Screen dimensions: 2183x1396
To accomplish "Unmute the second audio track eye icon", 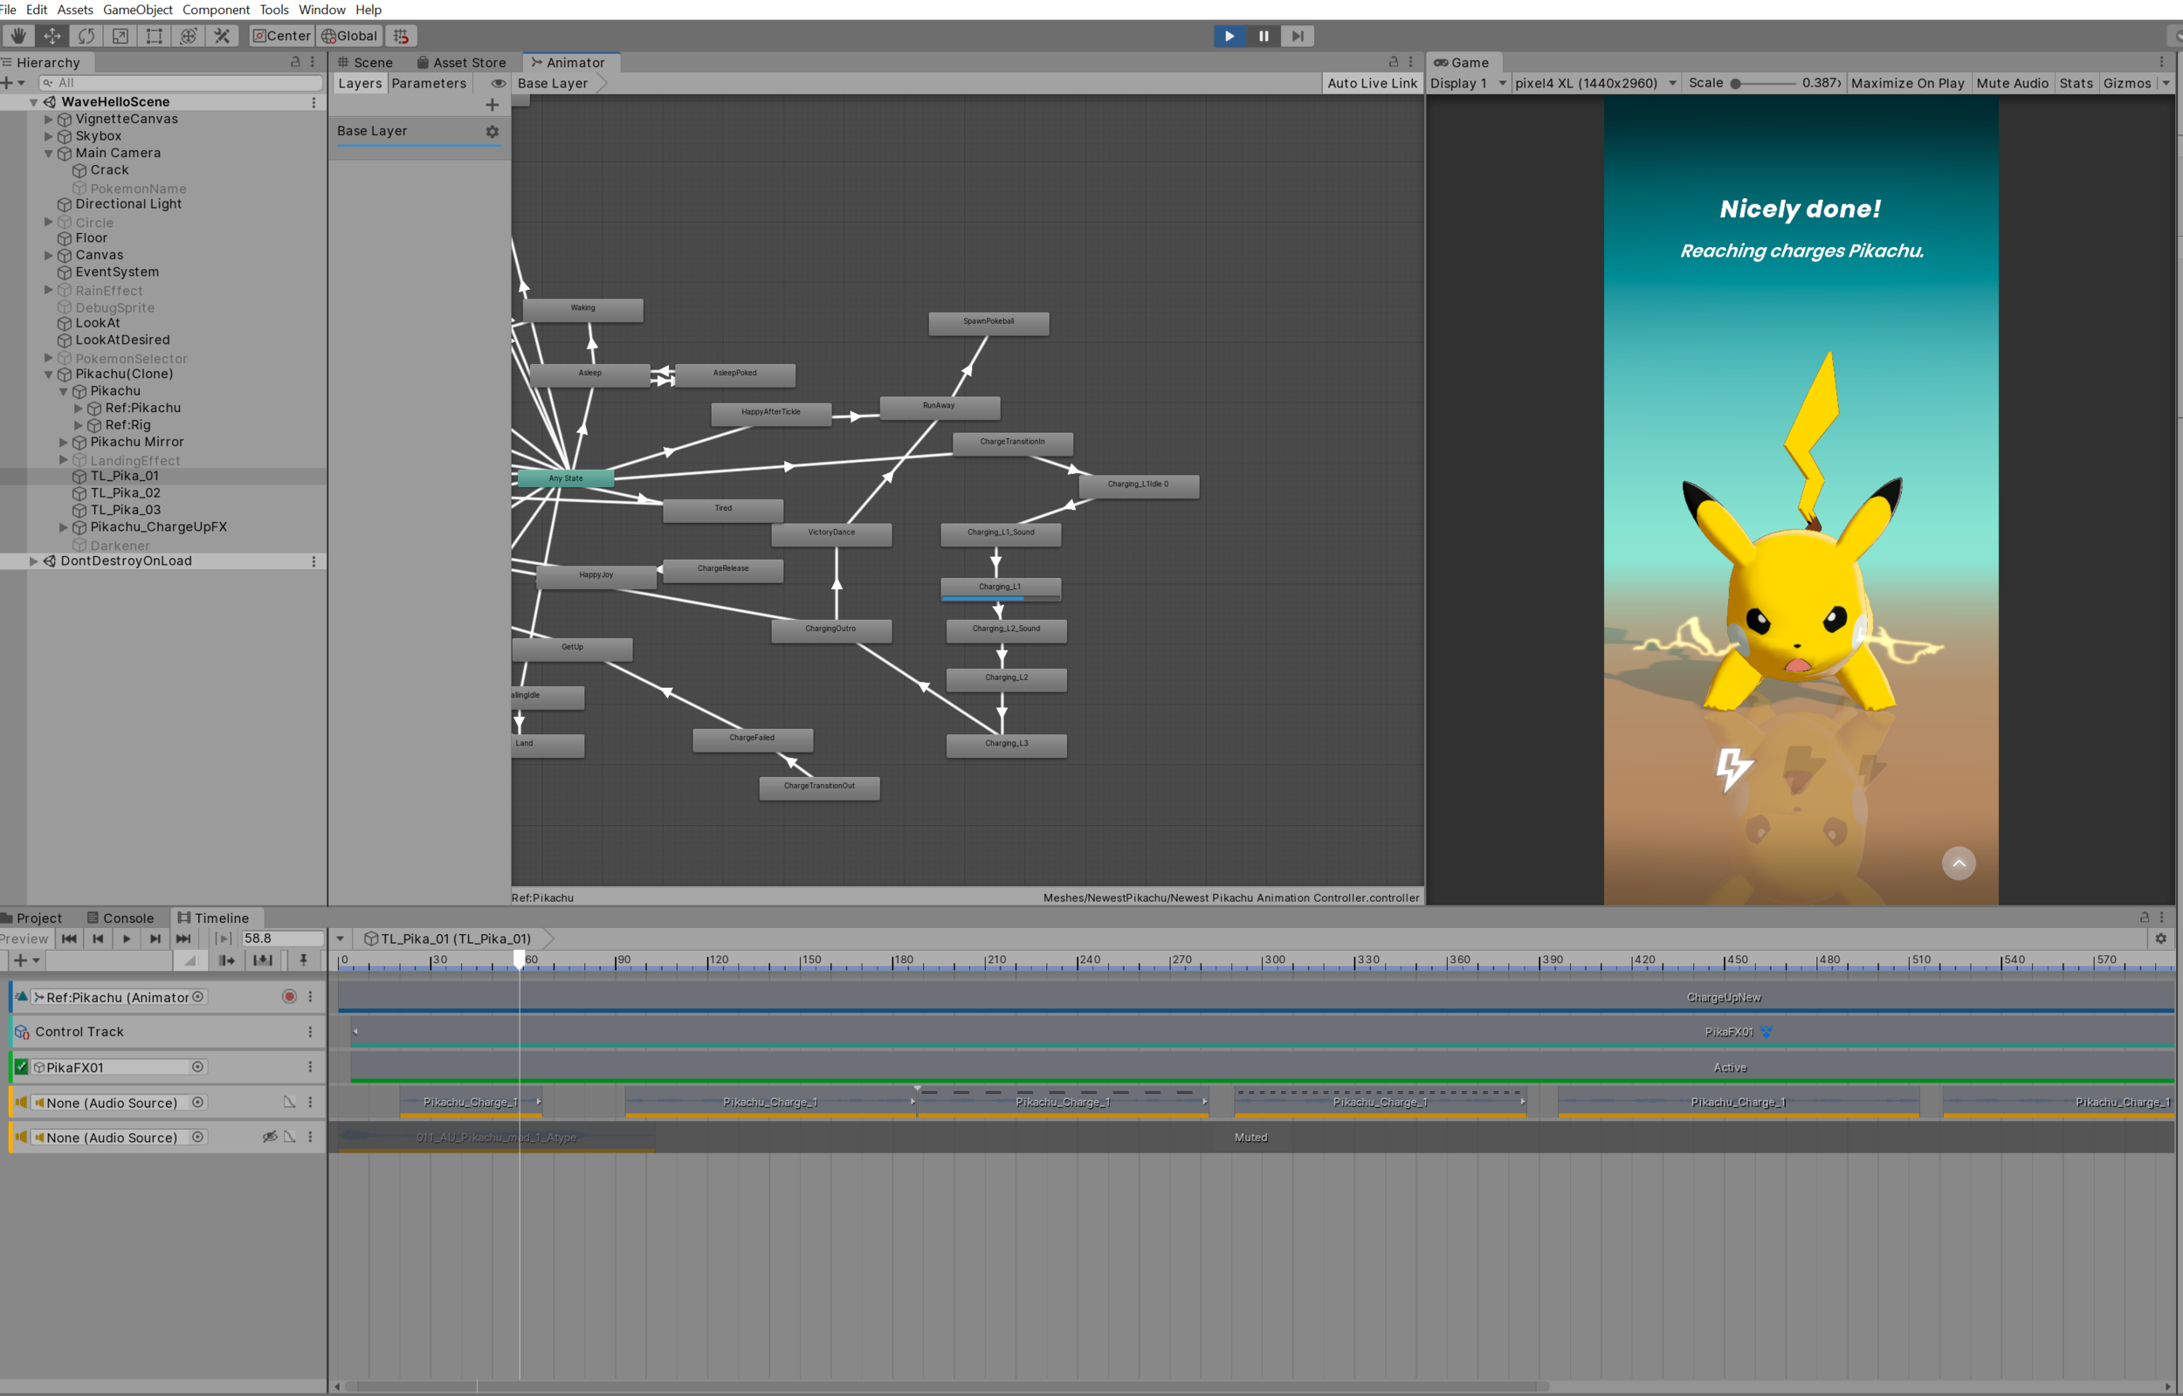I will click(269, 1137).
